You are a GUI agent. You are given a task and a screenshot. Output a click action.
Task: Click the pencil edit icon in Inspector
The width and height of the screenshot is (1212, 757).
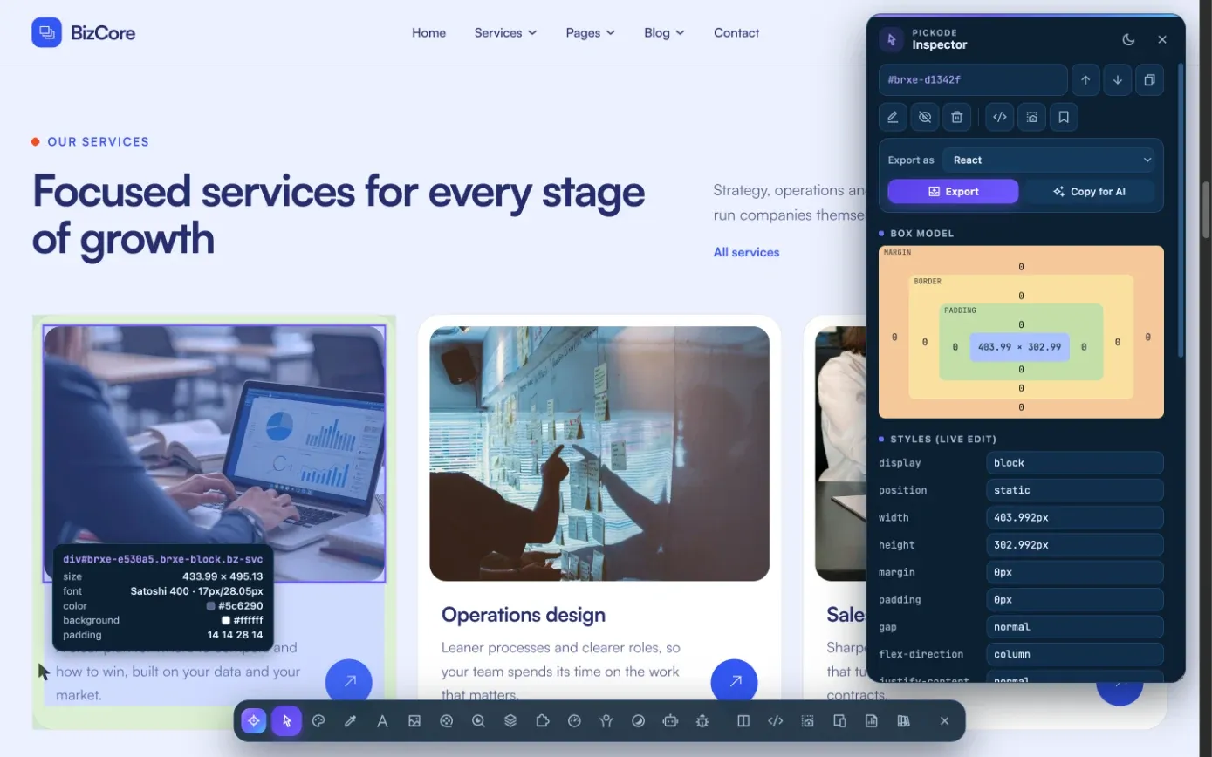click(893, 117)
